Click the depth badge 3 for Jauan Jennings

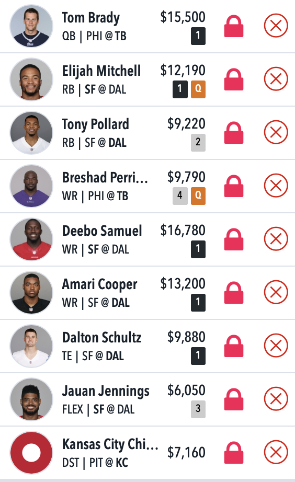pos(198,409)
